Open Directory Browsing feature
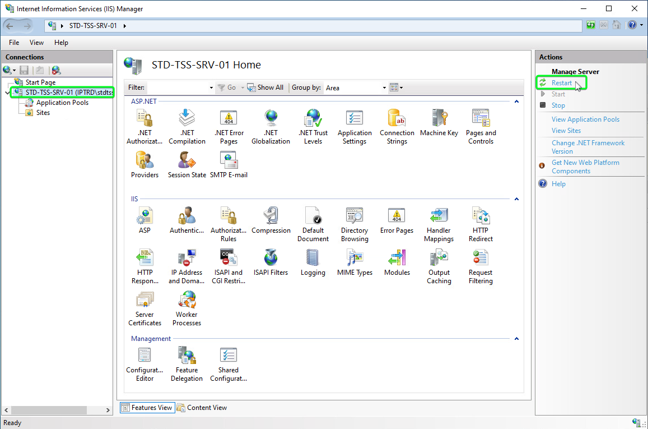The height and width of the screenshot is (429, 648). 355,224
